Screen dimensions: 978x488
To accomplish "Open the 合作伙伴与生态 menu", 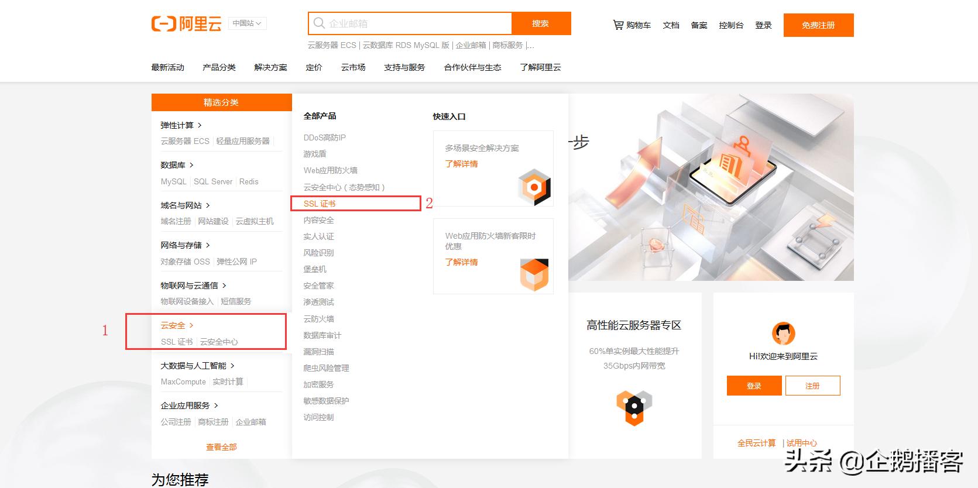I will pos(472,67).
